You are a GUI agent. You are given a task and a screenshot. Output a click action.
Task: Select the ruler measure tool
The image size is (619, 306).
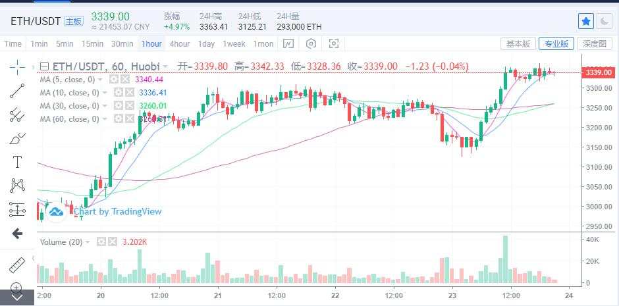17,265
